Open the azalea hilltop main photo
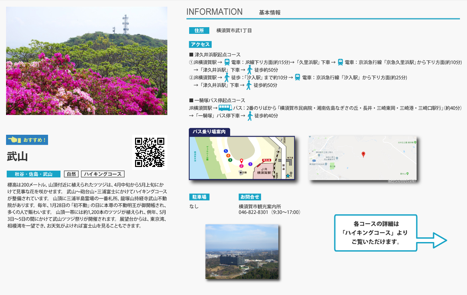This screenshot has height=295, width=467. (x=87, y=61)
